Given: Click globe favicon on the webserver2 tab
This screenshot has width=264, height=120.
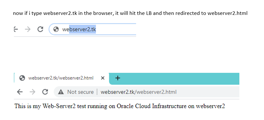Looking at the screenshot, I should (22, 78).
